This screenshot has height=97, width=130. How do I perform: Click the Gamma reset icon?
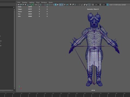pos(100,5)
